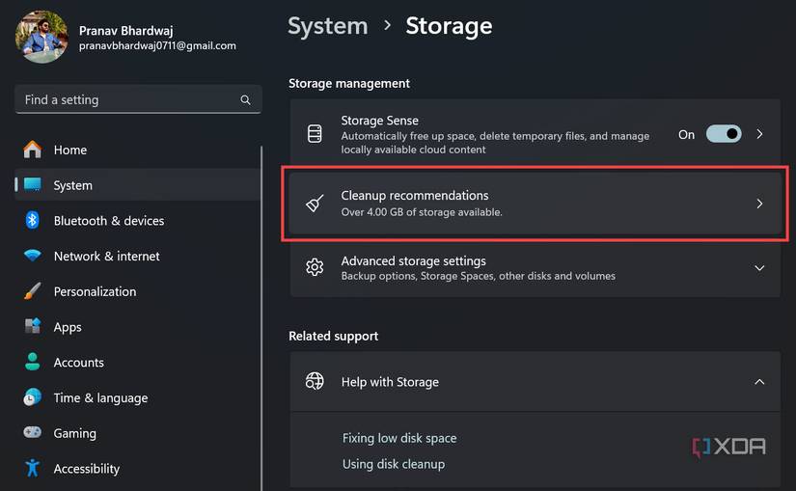The height and width of the screenshot is (491, 796).
Task: Open the Fixing low disk space link
Action: tap(399, 438)
